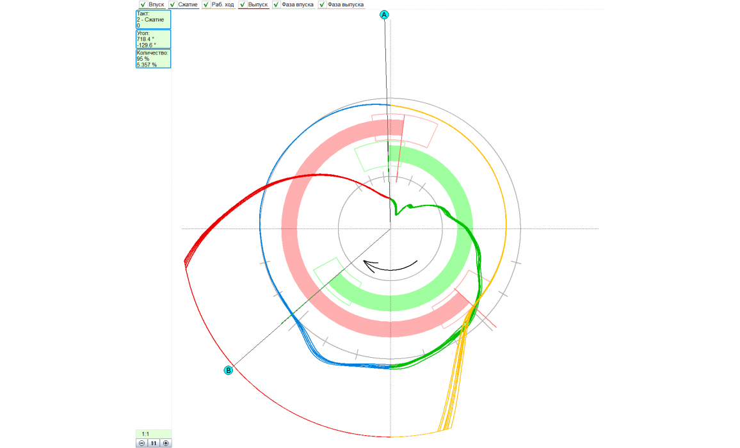Click the black rotation direction arrow

click(389, 266)
